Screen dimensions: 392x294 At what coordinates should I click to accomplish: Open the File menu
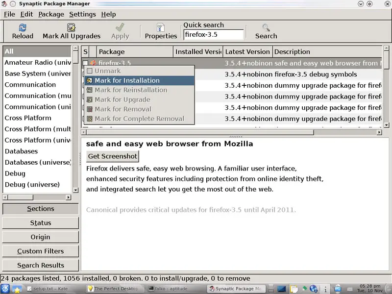[9, 14]
